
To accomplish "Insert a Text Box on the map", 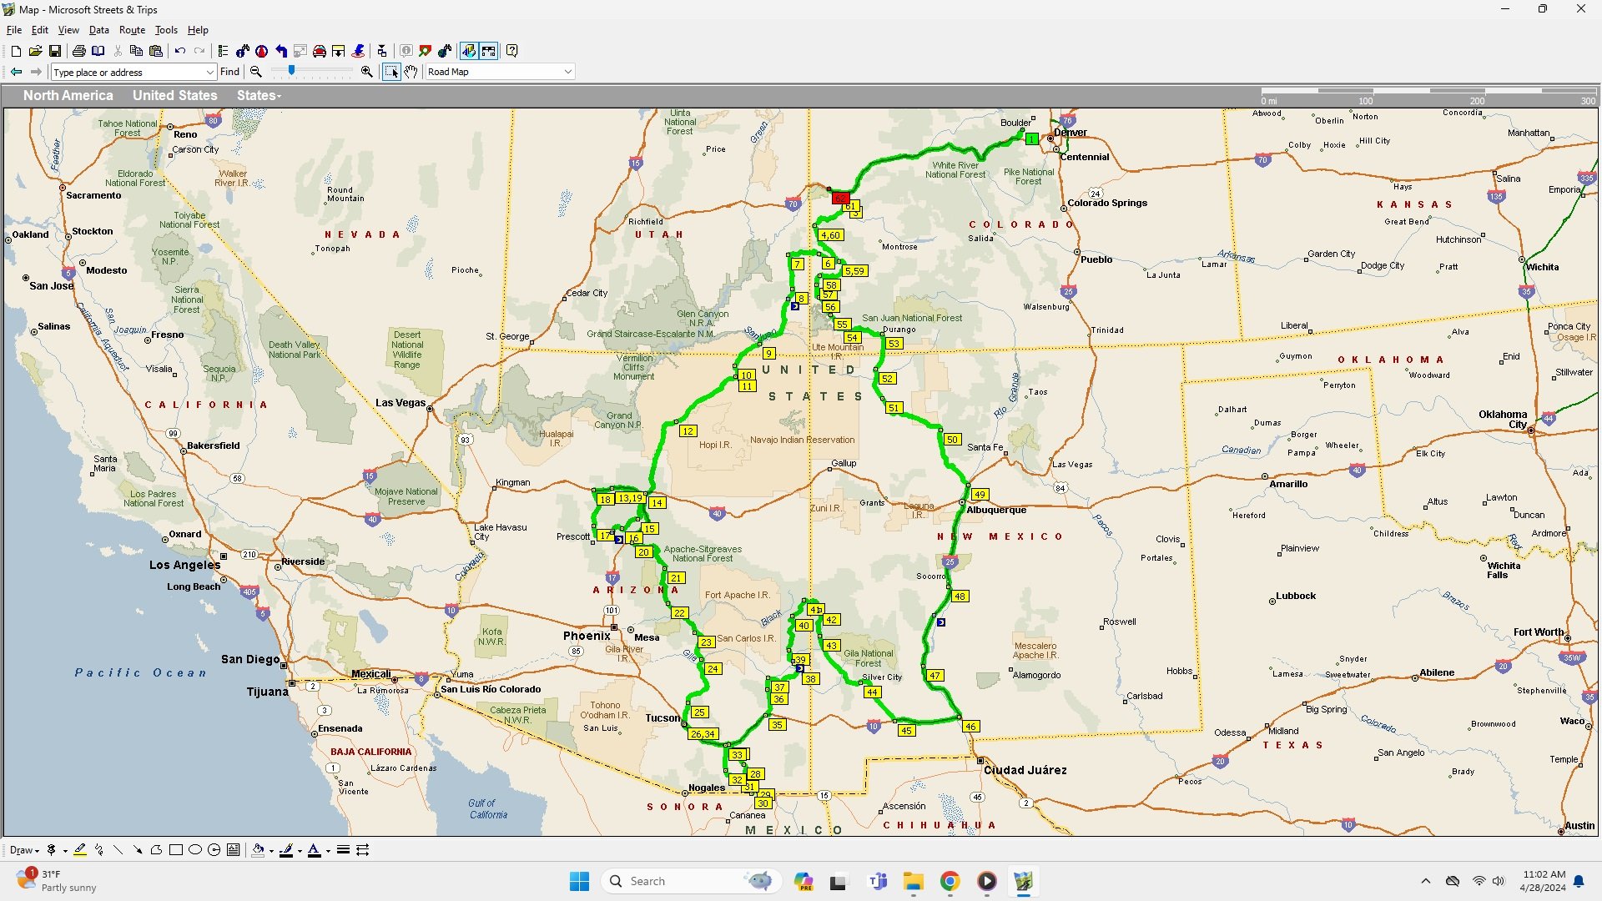I will tap(233, 850).
